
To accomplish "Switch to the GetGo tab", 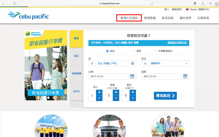I will tap(76, 91).
